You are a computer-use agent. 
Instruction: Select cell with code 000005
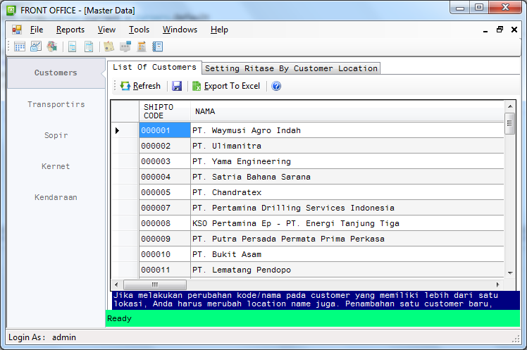click(x=165, y=192)
